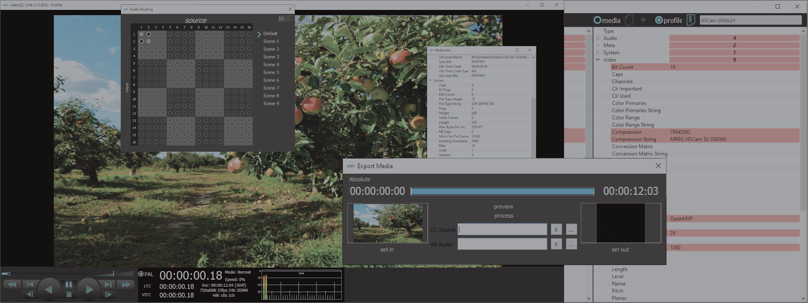Select the Bit Count row under Video
Screen dimensions: 808x303
pyautogui.click(x=705, y=67)
